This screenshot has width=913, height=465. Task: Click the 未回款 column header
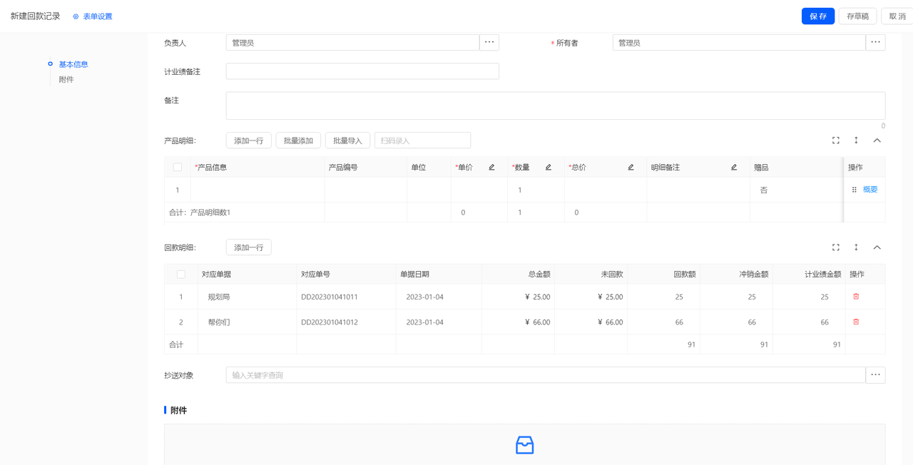pyautogui.click(x=591, y=275)
